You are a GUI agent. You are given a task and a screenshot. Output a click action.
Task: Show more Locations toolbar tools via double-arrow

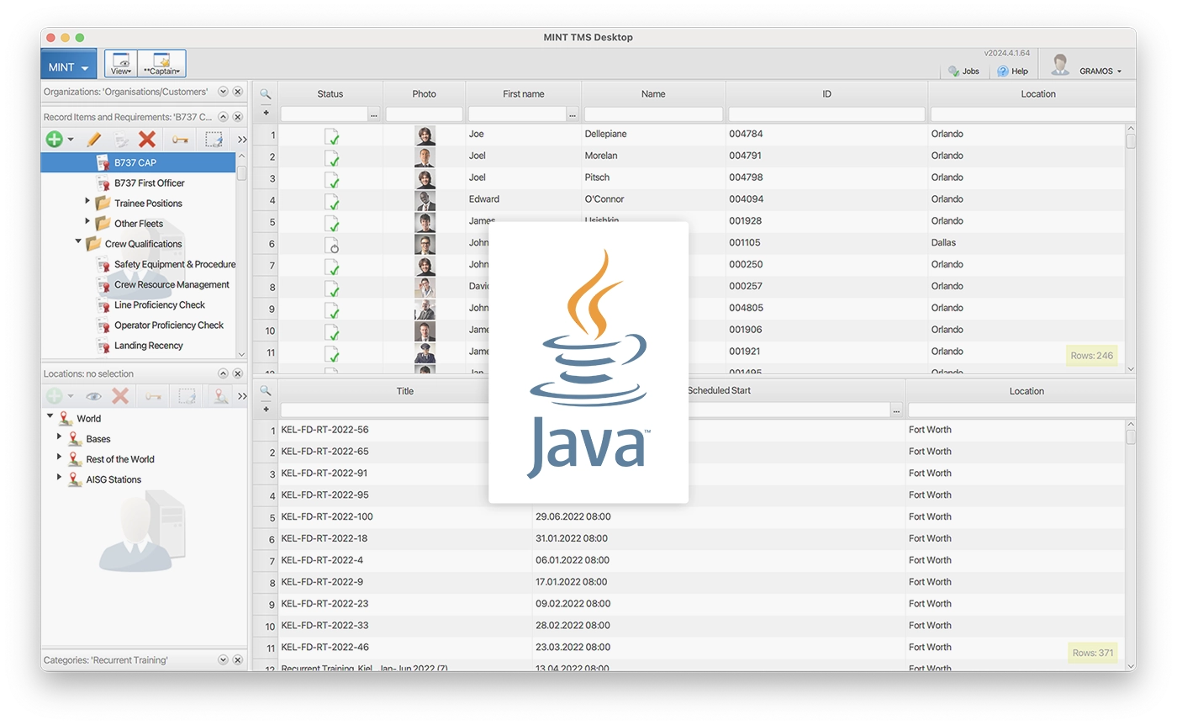(242, 396)
